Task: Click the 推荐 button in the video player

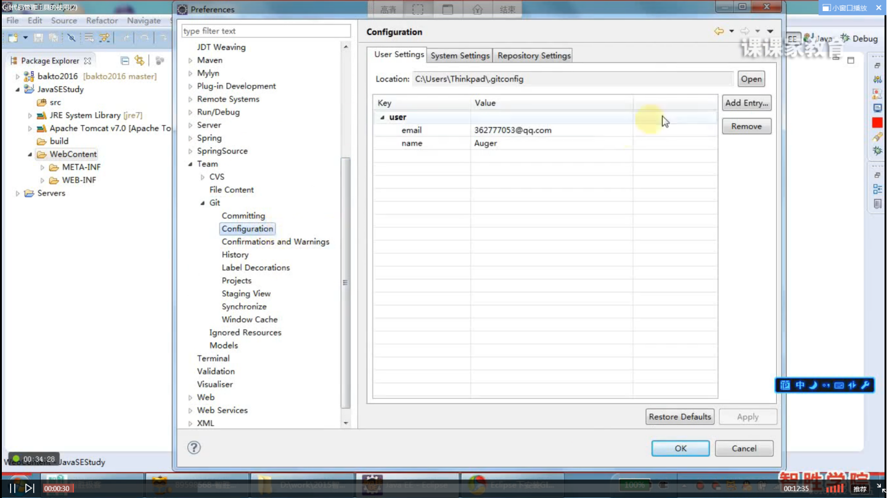Action: [x=860, y=489]
